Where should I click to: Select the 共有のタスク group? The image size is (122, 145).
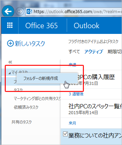[22, 122]
